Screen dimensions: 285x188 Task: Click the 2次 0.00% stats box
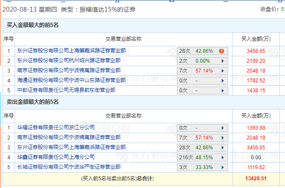click(x=202, y=61)
